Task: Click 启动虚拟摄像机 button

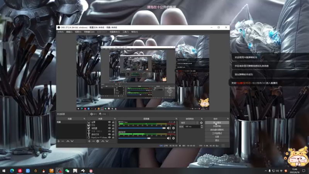Action: point(217,130)
